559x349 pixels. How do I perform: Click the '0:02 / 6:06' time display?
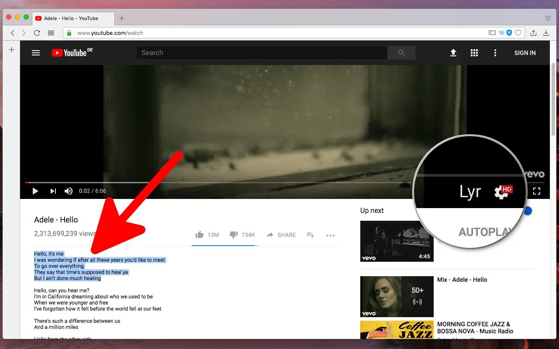93,191
